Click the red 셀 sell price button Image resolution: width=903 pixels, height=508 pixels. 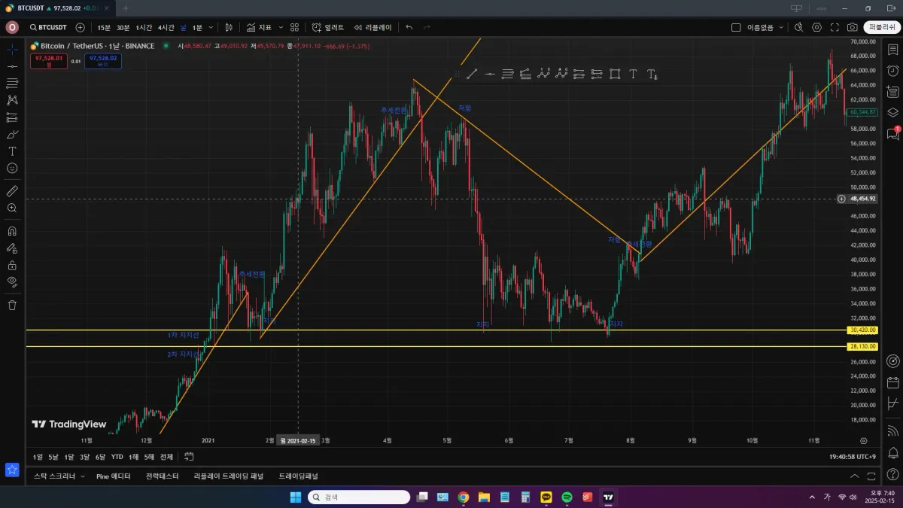[x=49, y=61]
